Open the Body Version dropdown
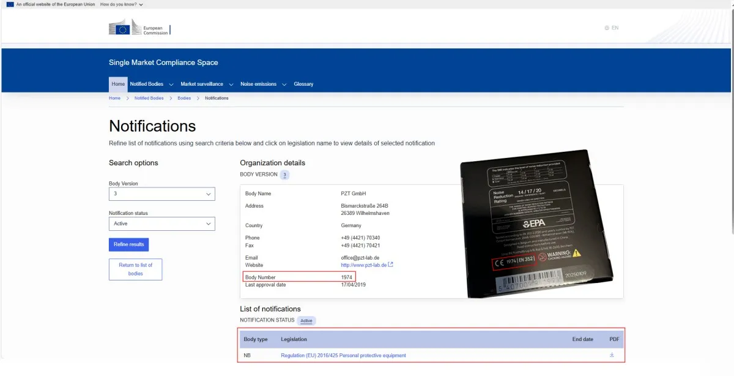Viewport: 734px width, 376px height. pos(161,194)
